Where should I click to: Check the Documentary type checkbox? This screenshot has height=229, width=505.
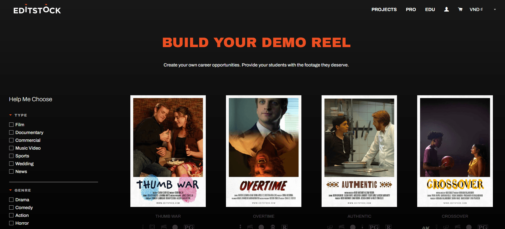[11, 132]
